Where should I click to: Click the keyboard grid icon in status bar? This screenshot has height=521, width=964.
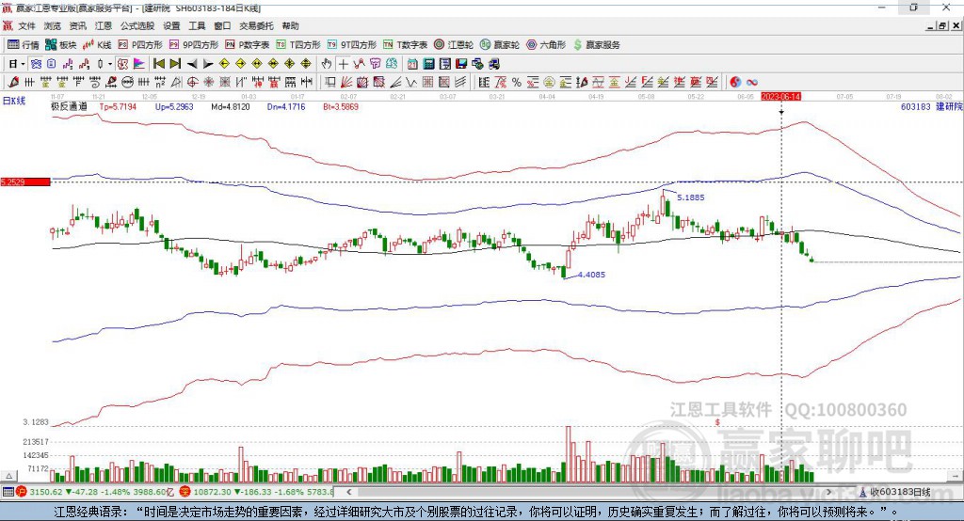pyautogui.click(x=8, y=492)
